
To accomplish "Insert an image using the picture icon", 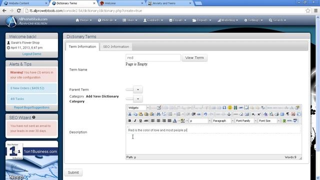I will coord(284,121).
